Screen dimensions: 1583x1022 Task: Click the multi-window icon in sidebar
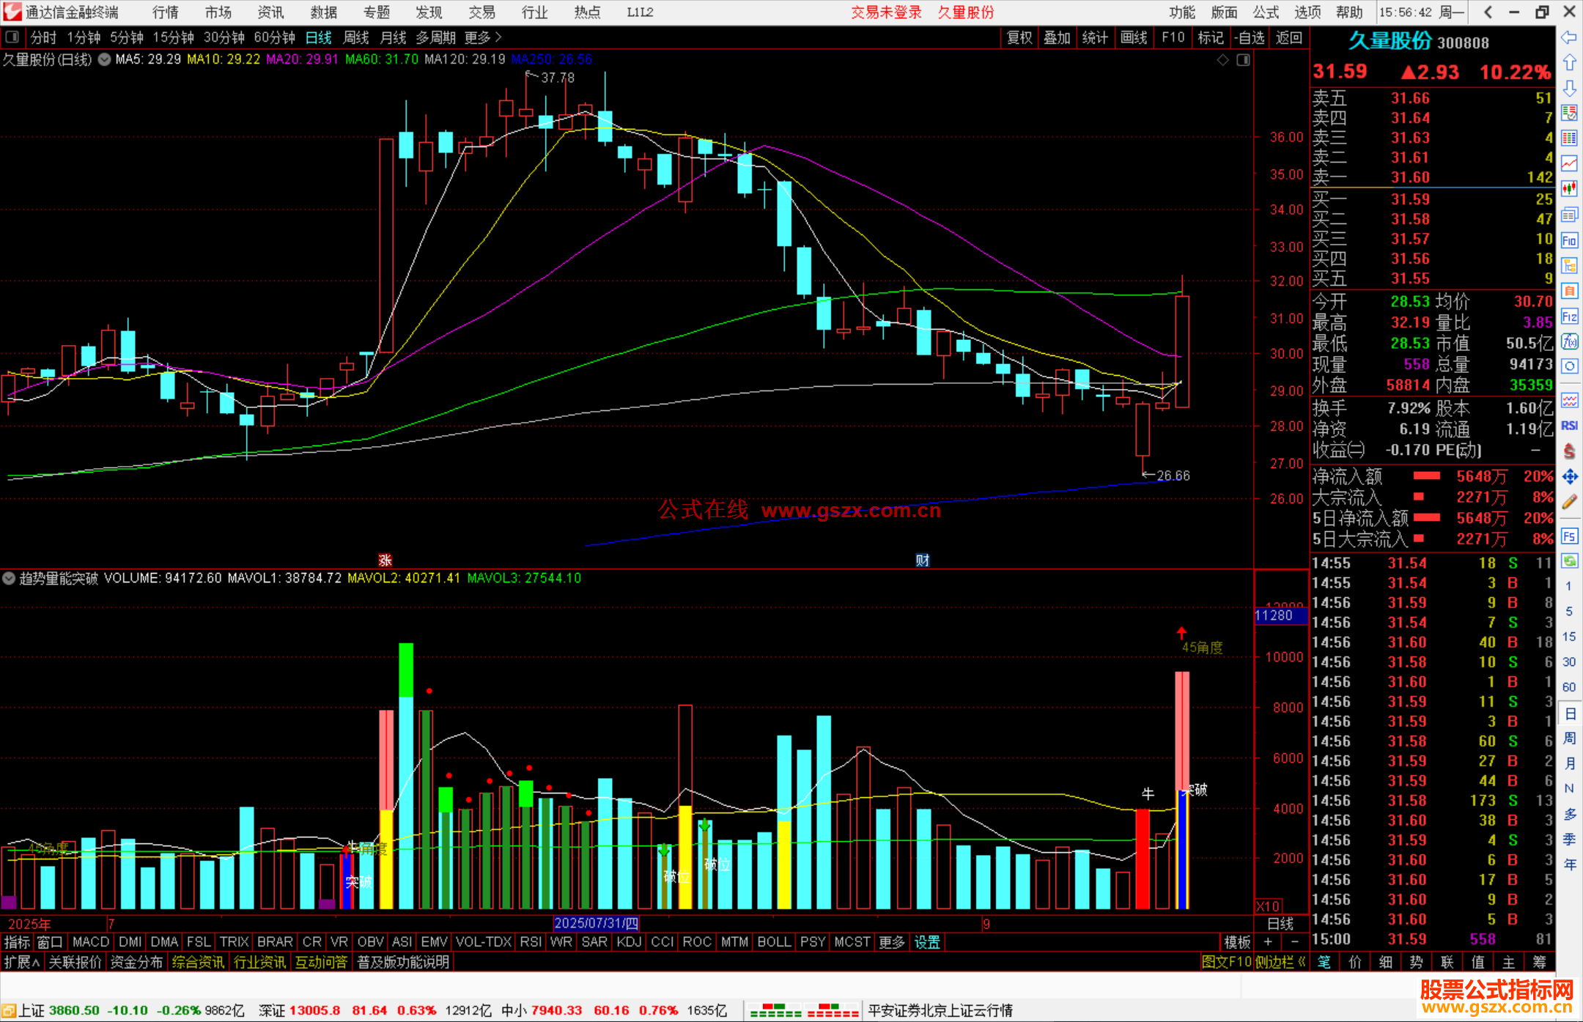tap(1569, 215)
